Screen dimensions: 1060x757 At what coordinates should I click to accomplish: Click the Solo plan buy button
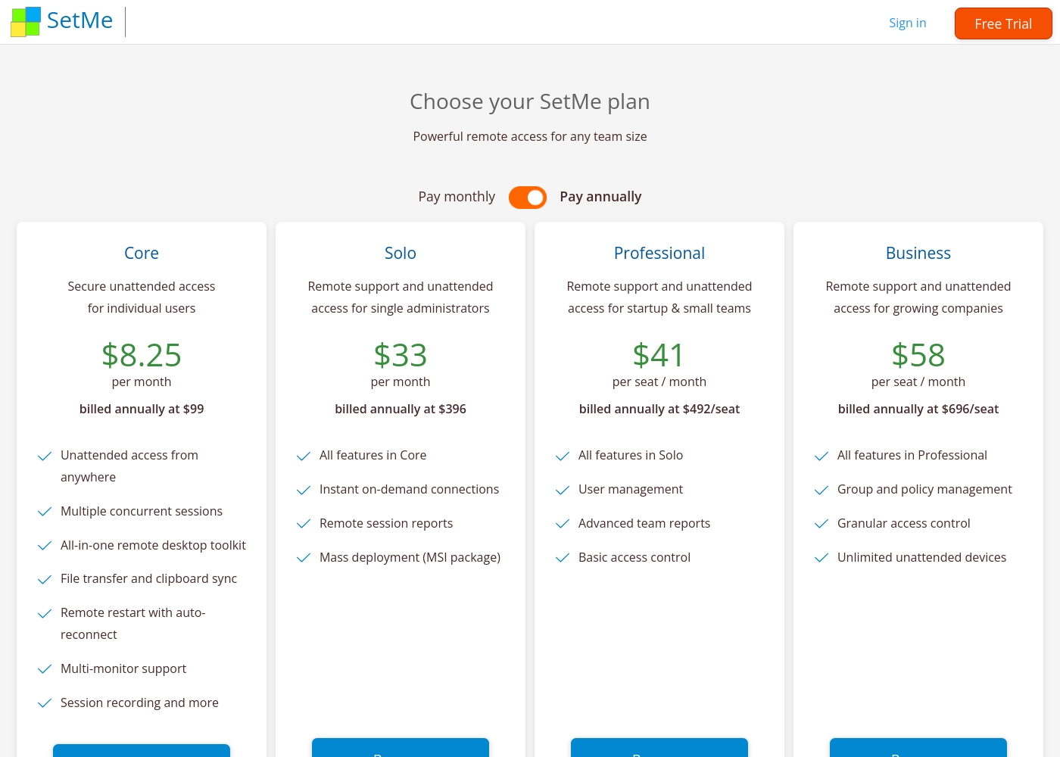tap(401, 748)
